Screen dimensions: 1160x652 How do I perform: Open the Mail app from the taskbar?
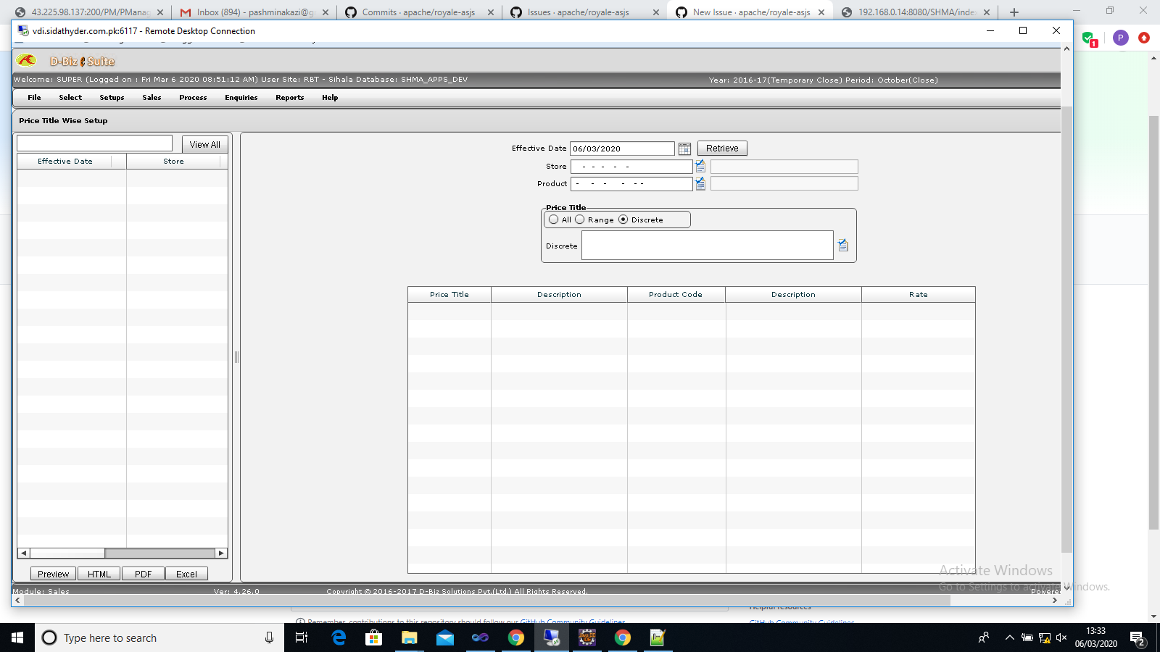444,638
